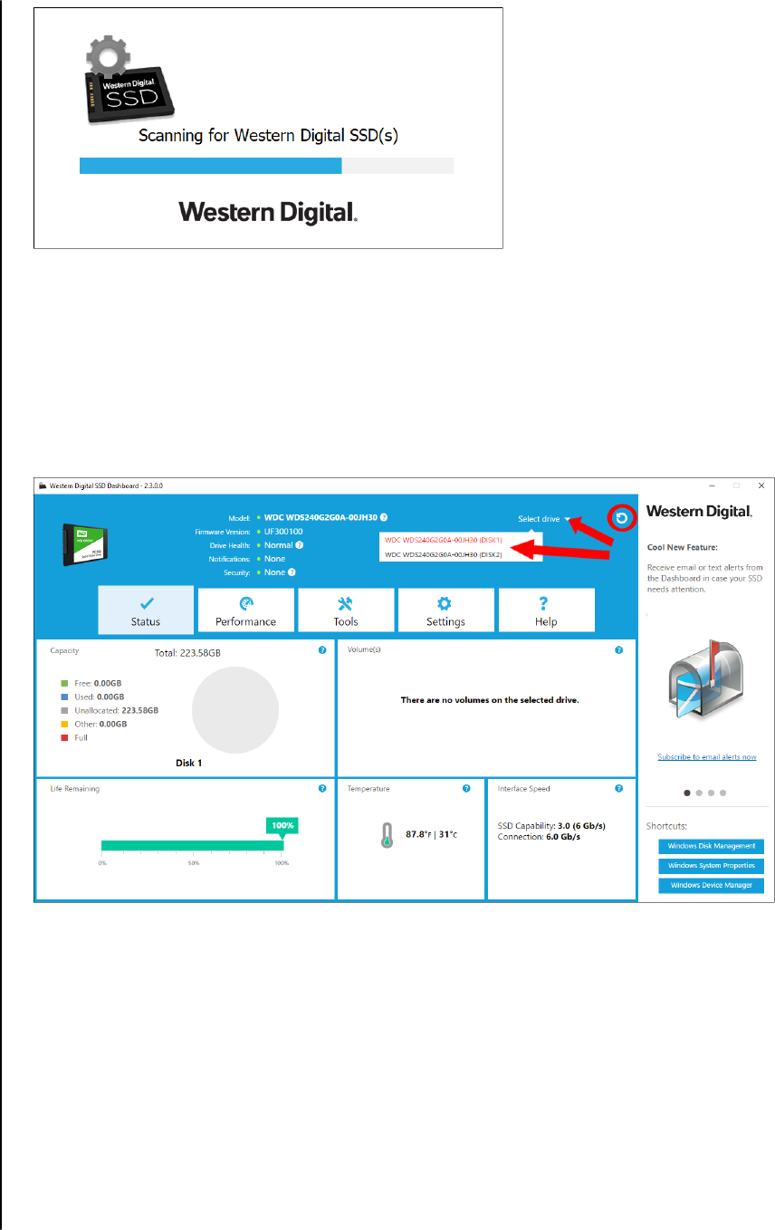Click the red Full legend swatch
The image size is (775, 1230).
tap(64, 738)
